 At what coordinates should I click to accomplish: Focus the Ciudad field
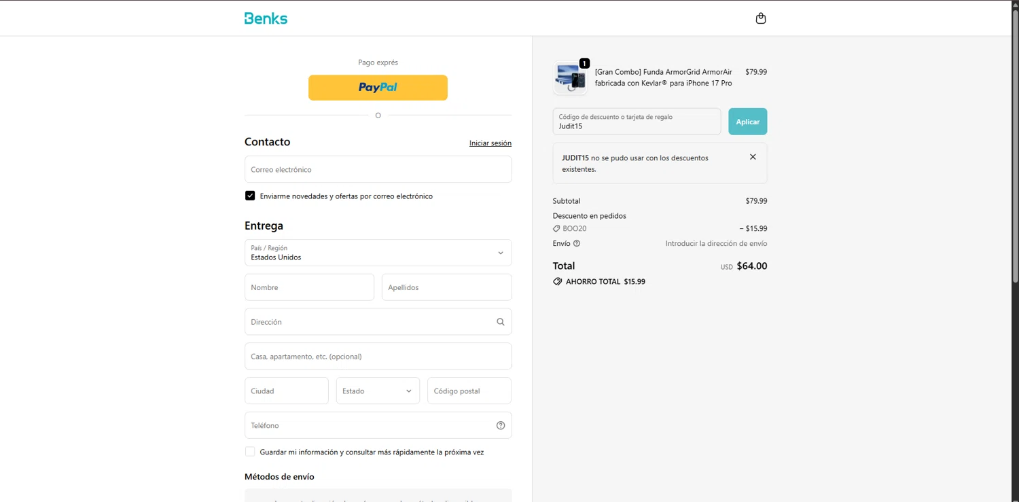tap(287, 391)
